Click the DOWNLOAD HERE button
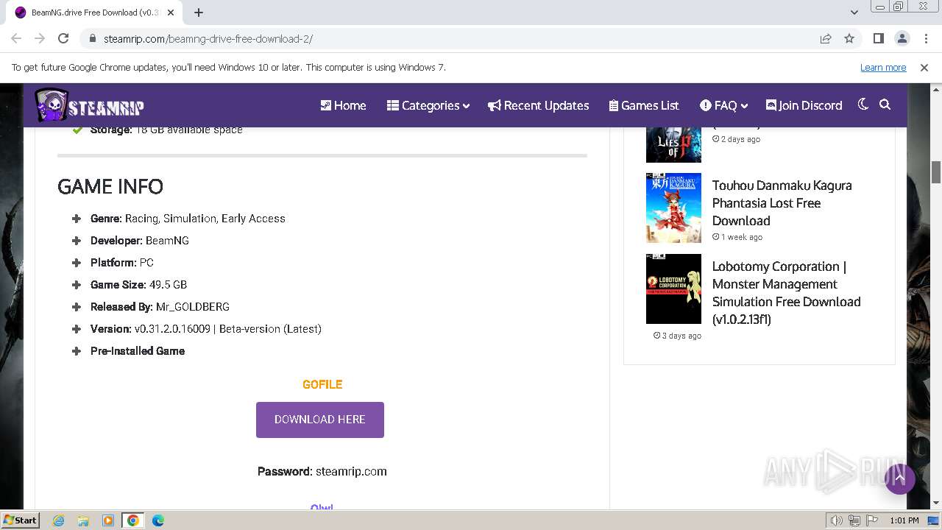Screen dimensions: 942x530 [x=320, y=420]
